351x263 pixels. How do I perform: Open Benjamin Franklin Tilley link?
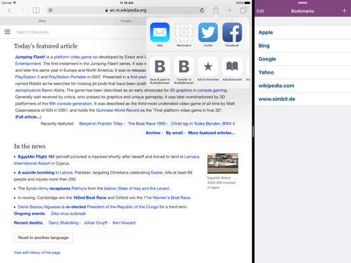point(101,123)
